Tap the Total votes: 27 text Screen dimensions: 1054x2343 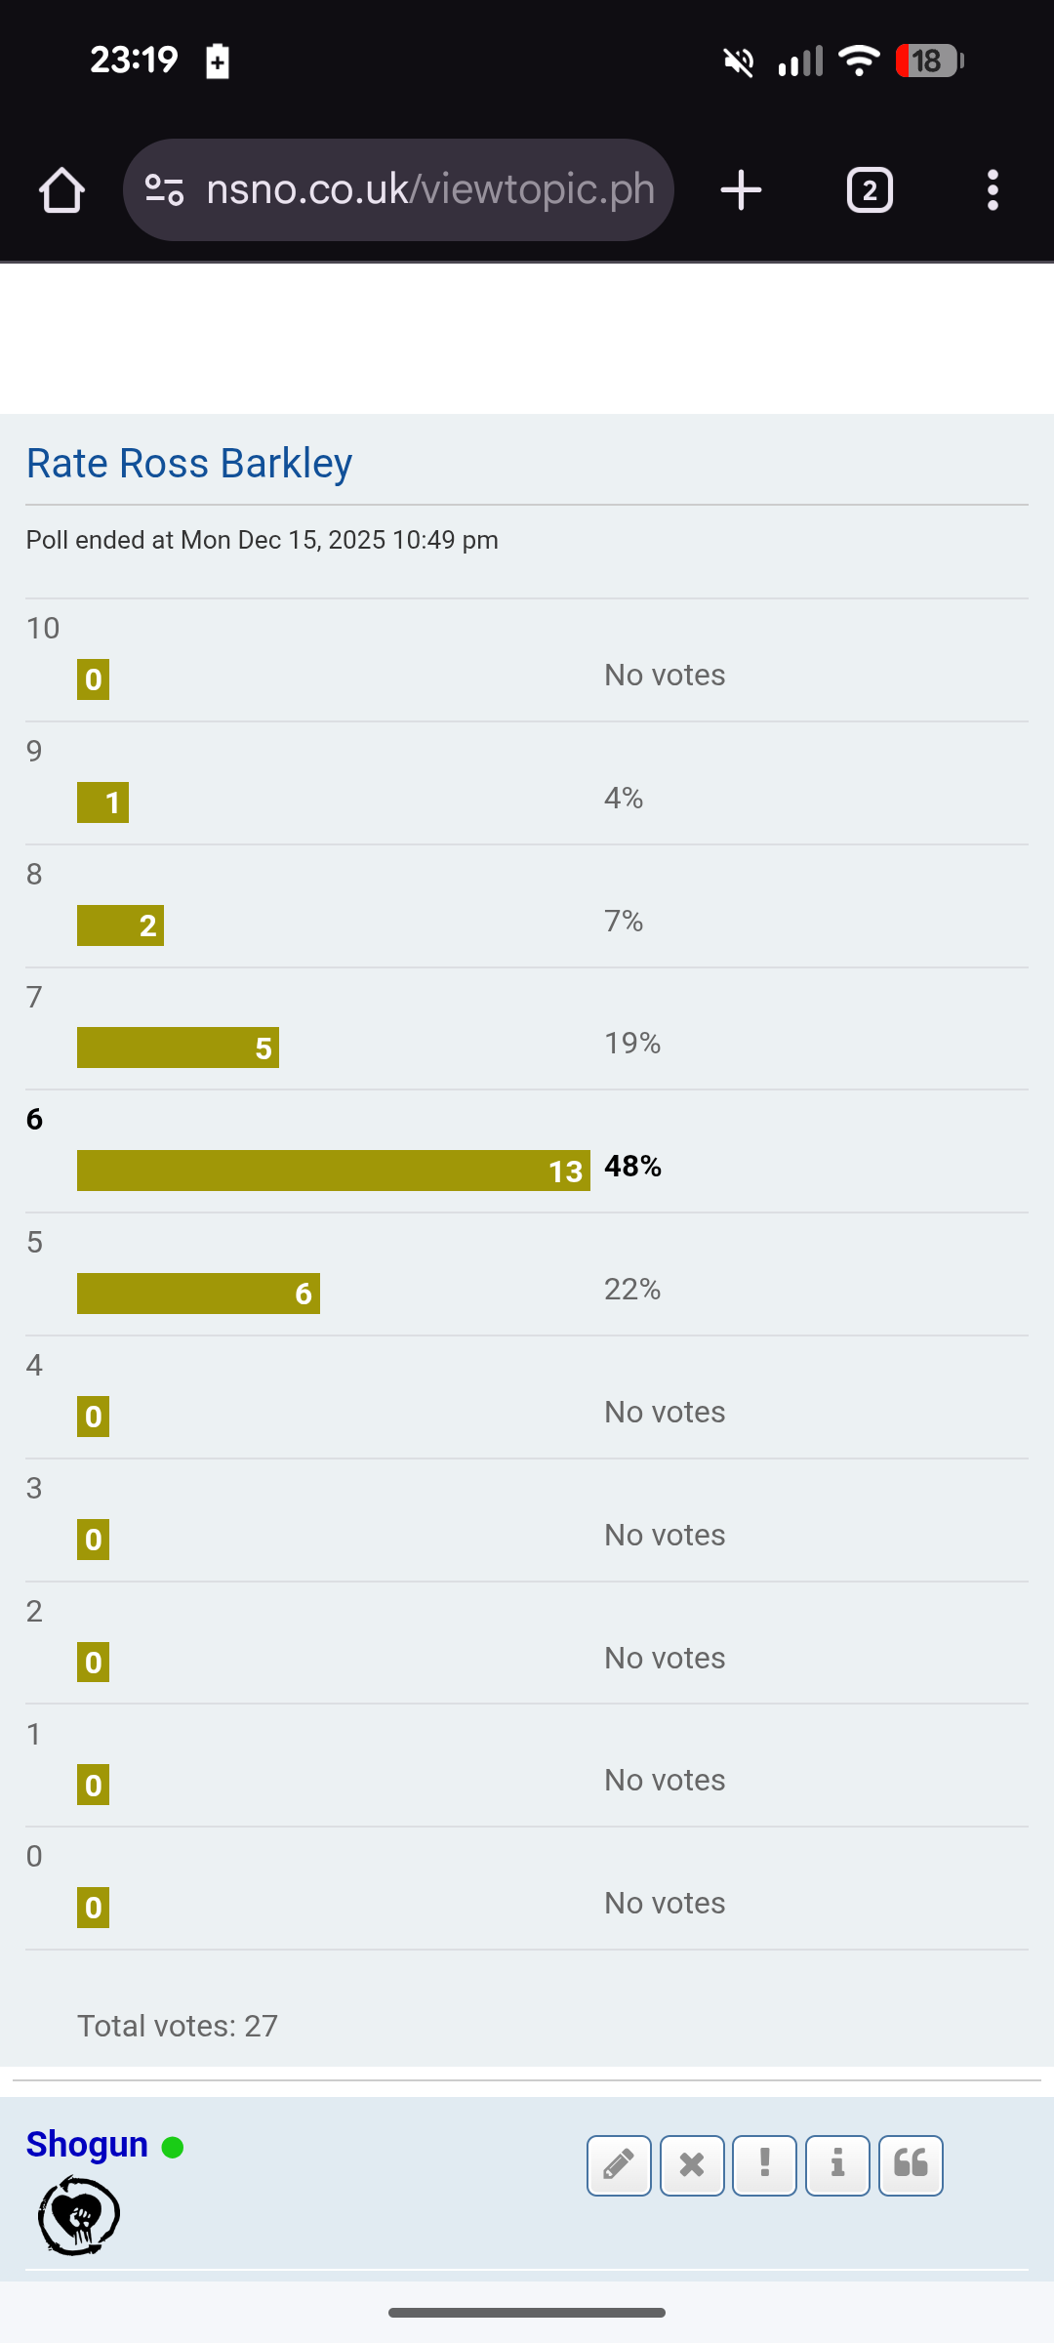pos(178,2026)
